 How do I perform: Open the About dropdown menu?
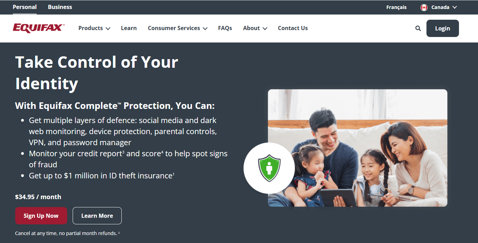(x=255, y=28)
